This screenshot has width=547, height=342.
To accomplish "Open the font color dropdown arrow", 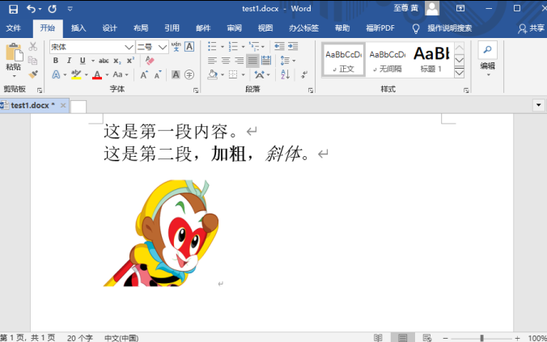I will [x=107, y=74].
